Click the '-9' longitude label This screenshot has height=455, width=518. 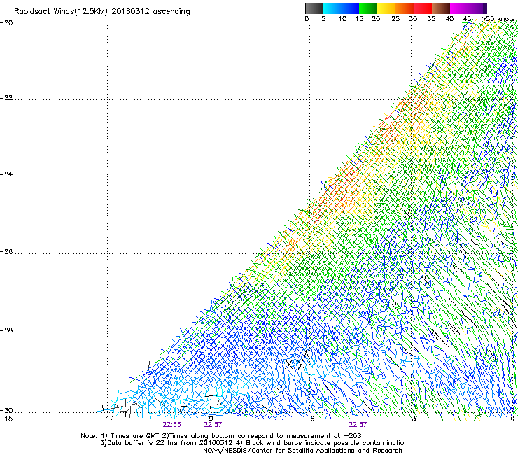pos(209,419)
